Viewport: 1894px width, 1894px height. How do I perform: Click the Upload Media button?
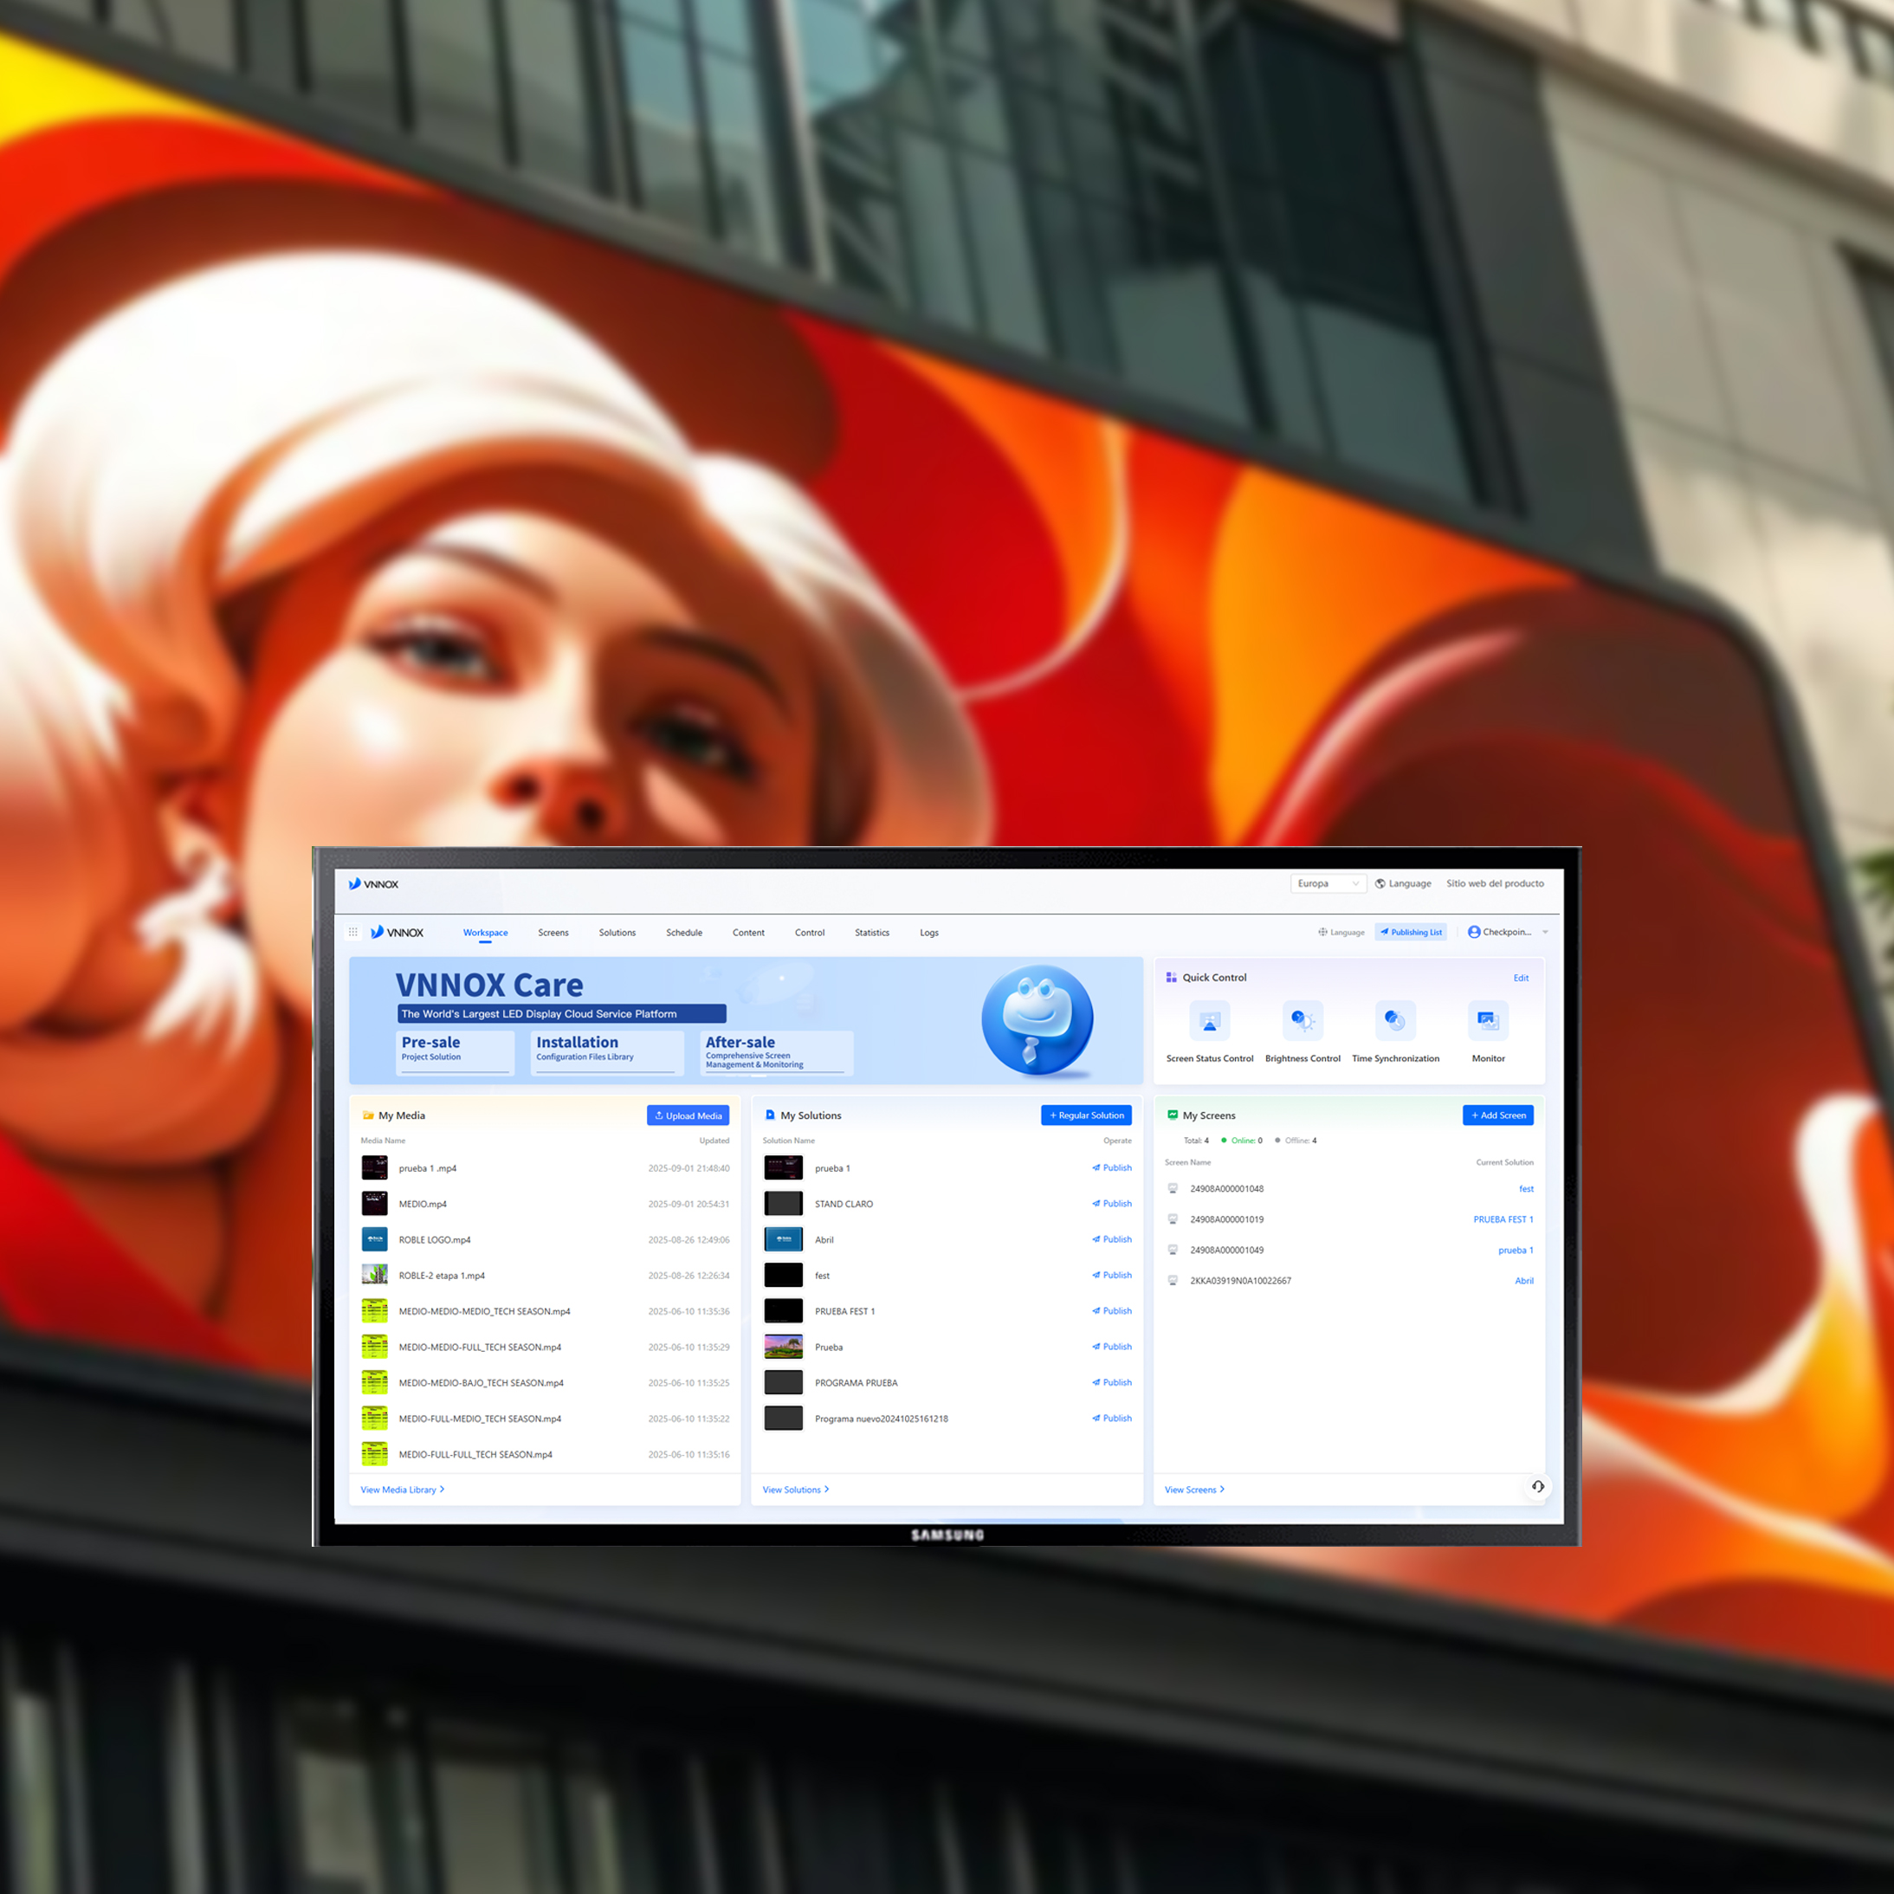[x=688, y=1115]
